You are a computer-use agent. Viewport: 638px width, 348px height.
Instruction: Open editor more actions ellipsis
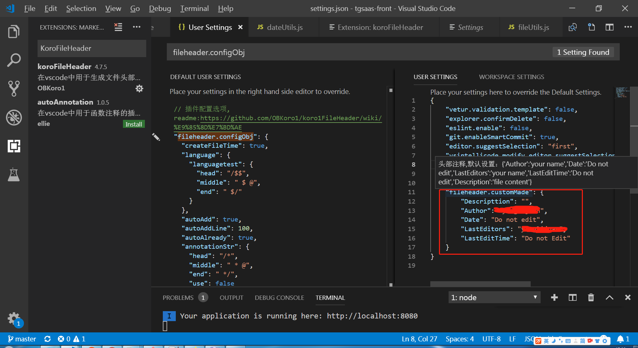point(628,27)
